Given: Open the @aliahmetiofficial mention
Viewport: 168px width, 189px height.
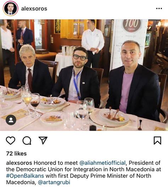Looking at the screenshot, I should click(102, 163).
